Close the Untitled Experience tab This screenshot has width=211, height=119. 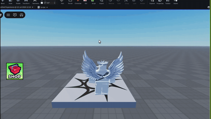pyautogui.click(x=32, y=7)
